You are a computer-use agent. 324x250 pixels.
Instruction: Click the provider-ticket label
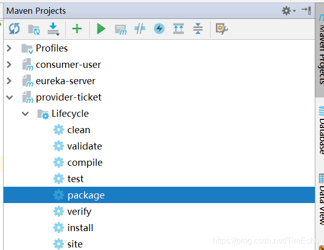(x=68, y=97)
